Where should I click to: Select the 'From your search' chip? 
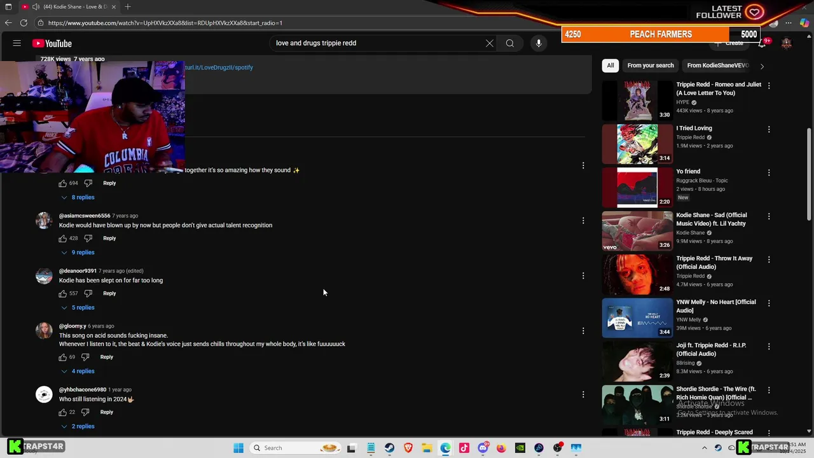coord(651,66)
